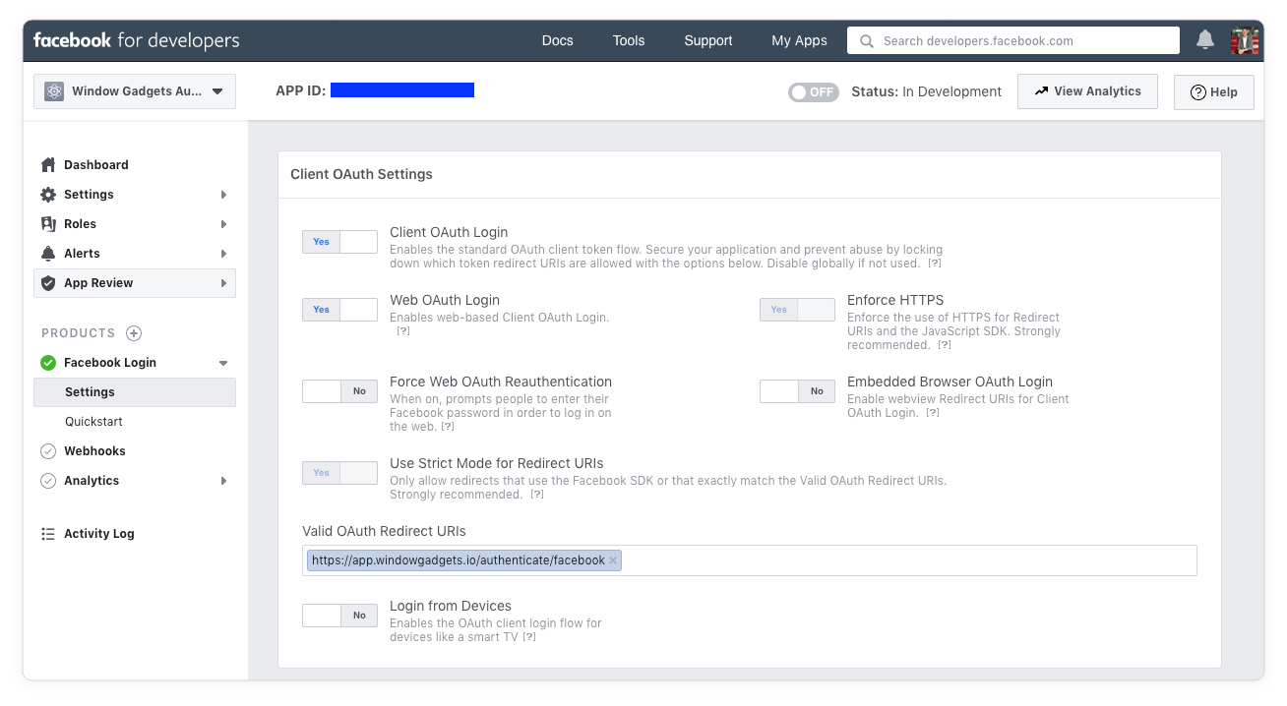Click the green checkmark beside Webhooks

(x=48, y=450)
